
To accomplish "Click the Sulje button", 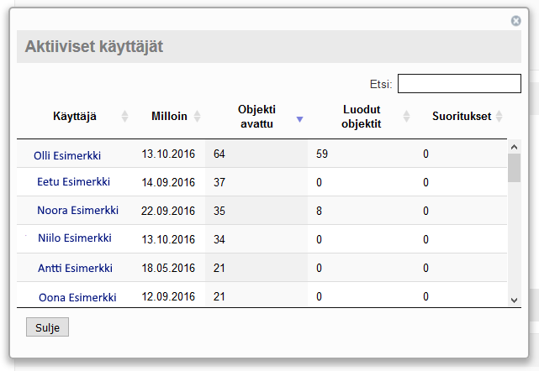I will tap(47, 327).
